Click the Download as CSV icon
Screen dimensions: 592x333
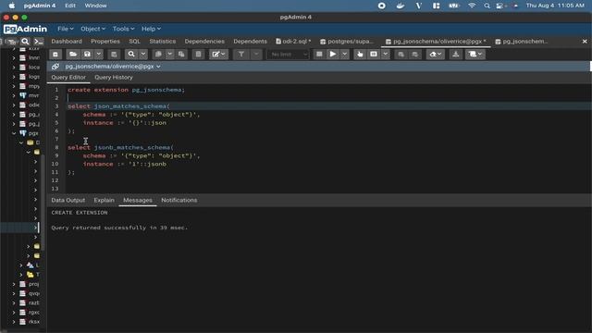(x=456, y=55)
